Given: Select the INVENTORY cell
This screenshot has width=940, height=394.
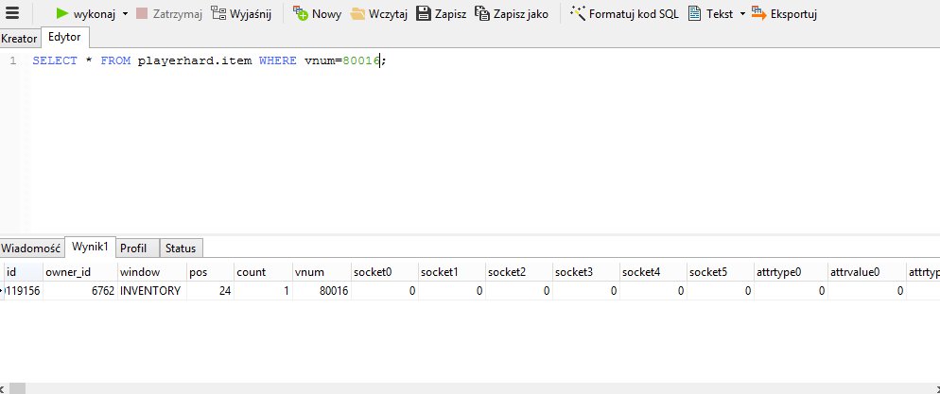Looking at the screenshot, I should coord(151,291).
